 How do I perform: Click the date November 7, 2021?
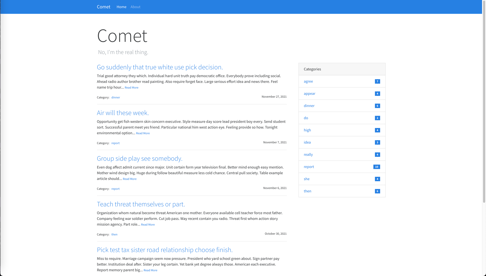point(275,142)
